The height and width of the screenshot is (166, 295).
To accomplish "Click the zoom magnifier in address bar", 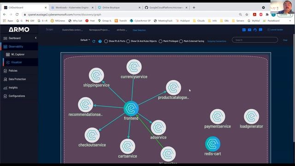I will click(241, 14).
